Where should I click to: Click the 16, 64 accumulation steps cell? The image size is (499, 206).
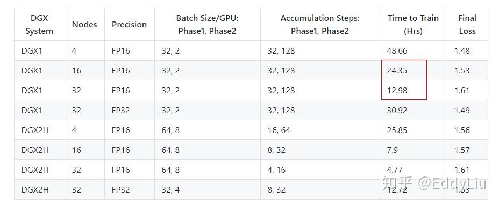[x=279, y=130]
